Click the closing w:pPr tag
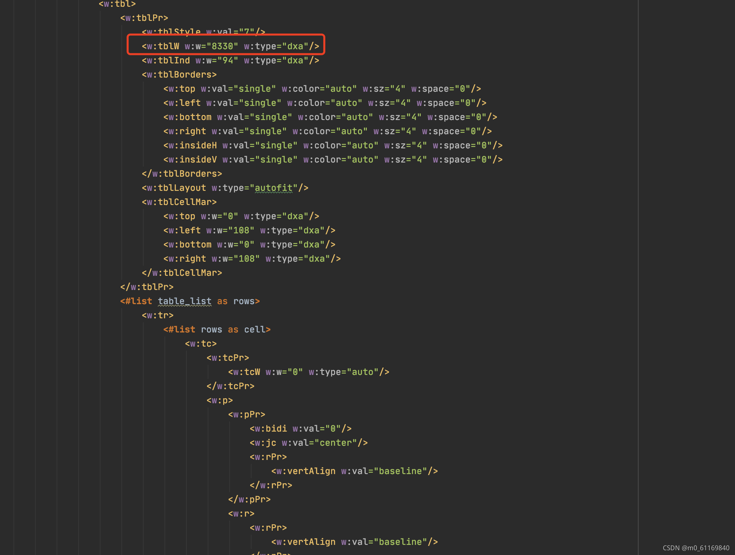735x555 pixels. [249, 499]
